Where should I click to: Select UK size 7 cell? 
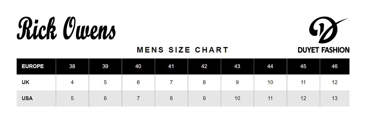(171, 82)
